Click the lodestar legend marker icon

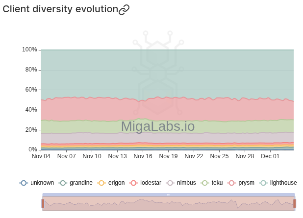click(133, 183)
